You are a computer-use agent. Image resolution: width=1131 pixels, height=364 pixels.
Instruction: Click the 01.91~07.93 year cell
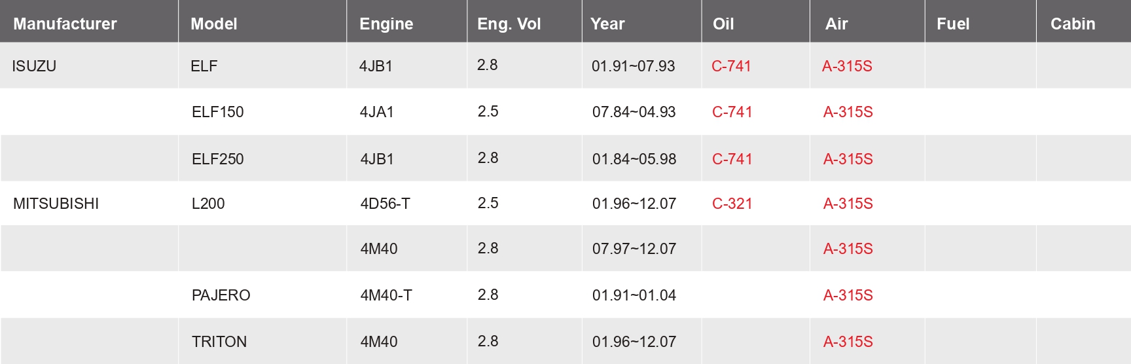click(x=633, y=66)
